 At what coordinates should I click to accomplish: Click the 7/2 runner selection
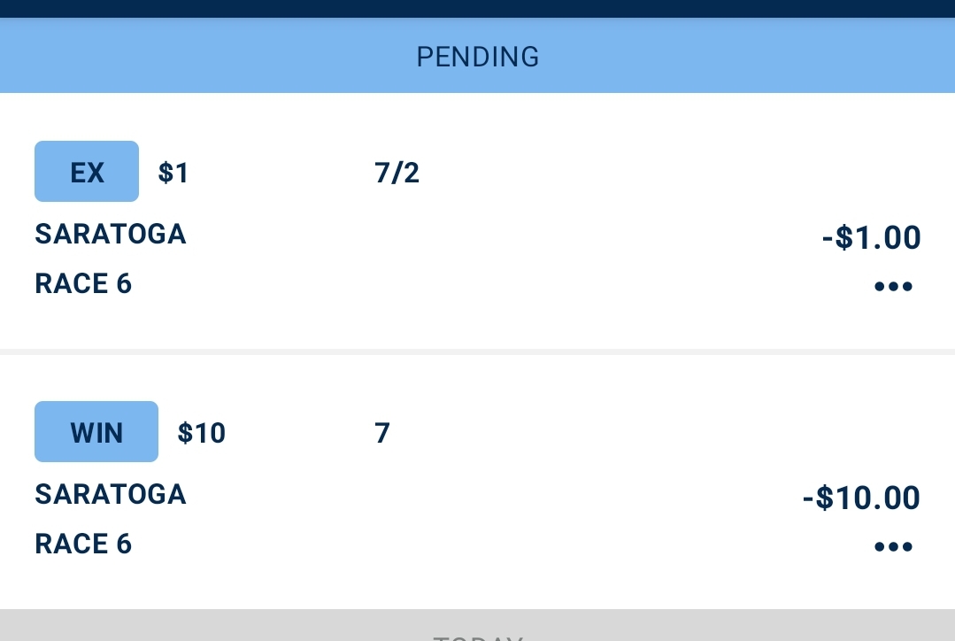[x=397, y=173]
